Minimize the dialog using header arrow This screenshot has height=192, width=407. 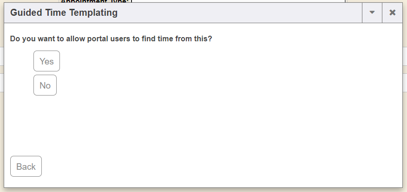pos(372,13)
